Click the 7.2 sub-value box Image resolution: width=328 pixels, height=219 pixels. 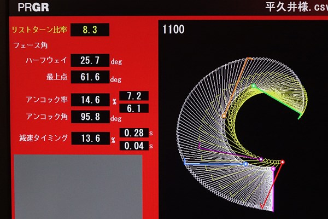[134, 96]
